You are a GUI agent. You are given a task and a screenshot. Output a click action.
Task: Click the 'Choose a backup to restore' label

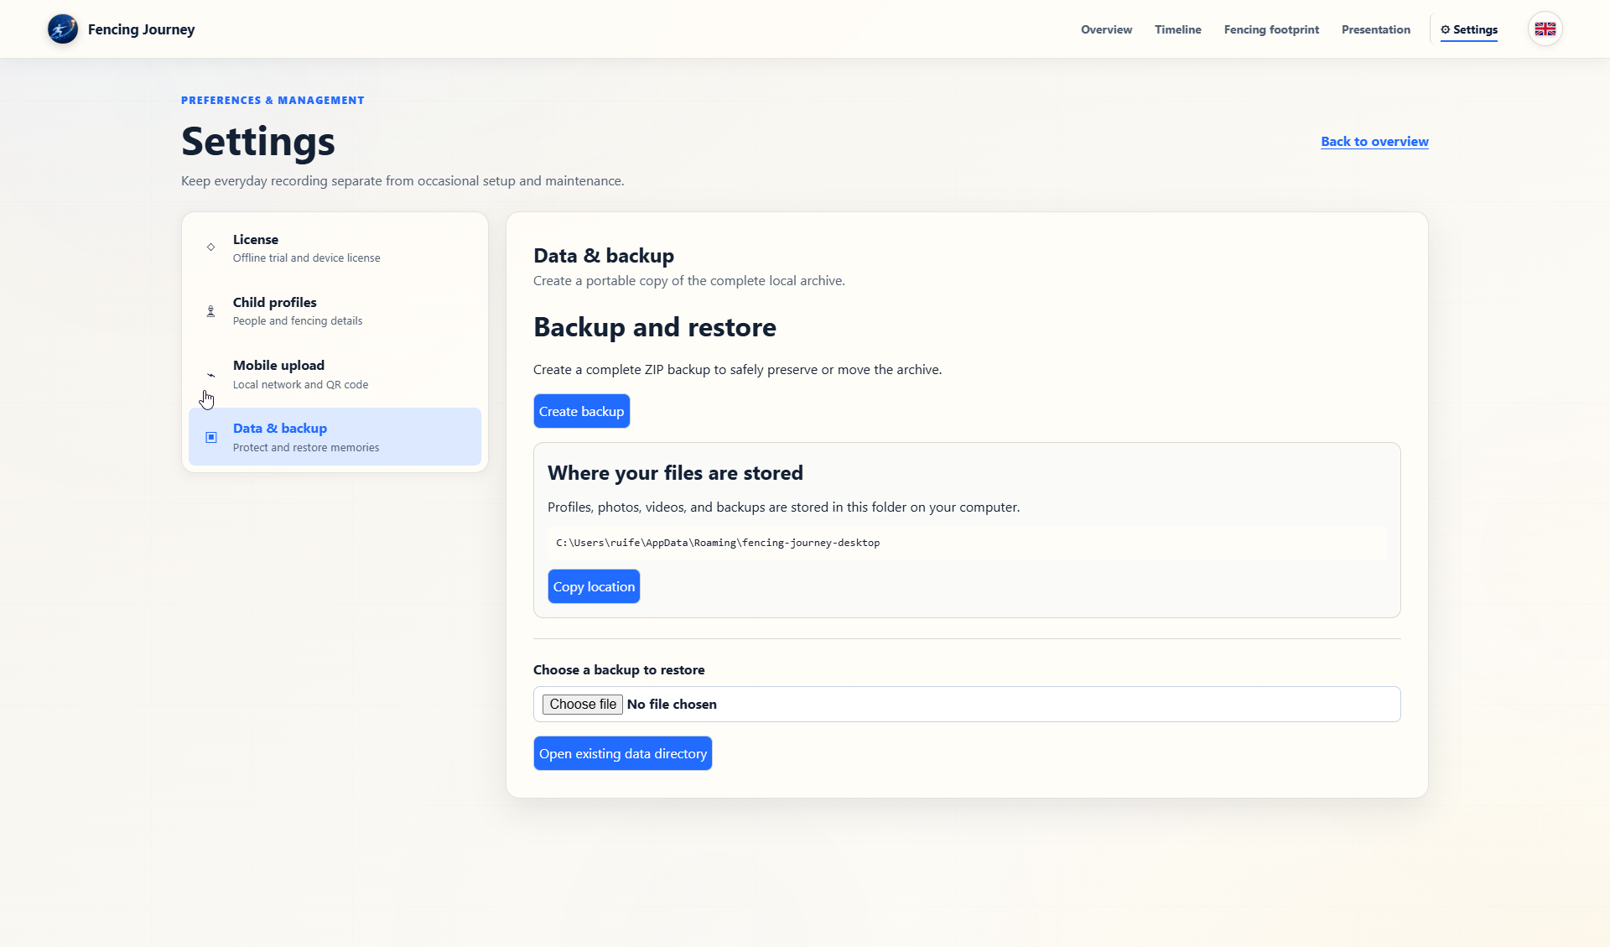point(619,670)
